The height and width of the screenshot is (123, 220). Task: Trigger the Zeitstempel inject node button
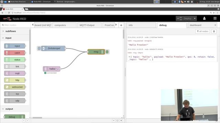39,49
